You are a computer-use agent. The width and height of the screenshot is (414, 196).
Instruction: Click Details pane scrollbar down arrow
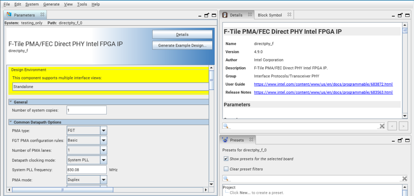coord(405,116)
